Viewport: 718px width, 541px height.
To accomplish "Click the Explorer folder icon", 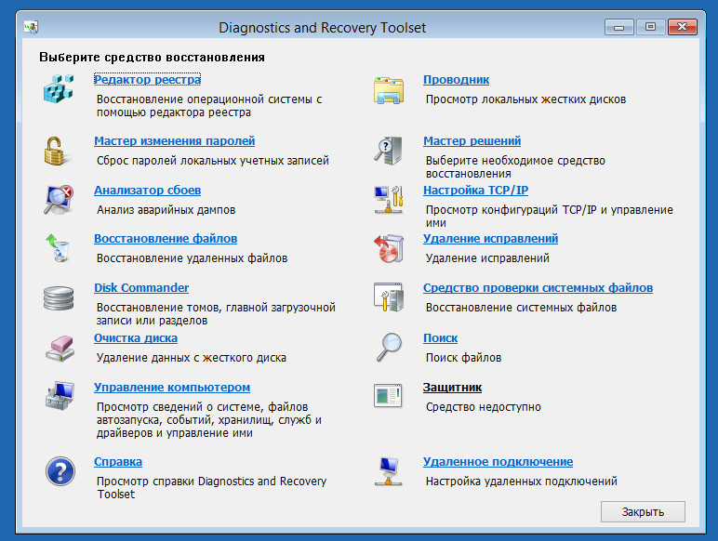I will [389, 90].
